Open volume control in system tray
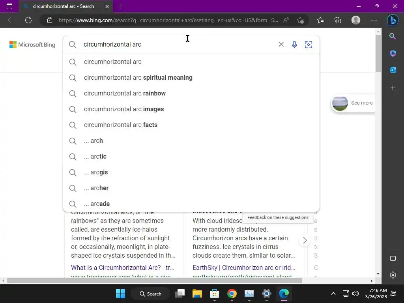Image resolution: width=404 pixels, height=303 pixels. click(355, 294)
